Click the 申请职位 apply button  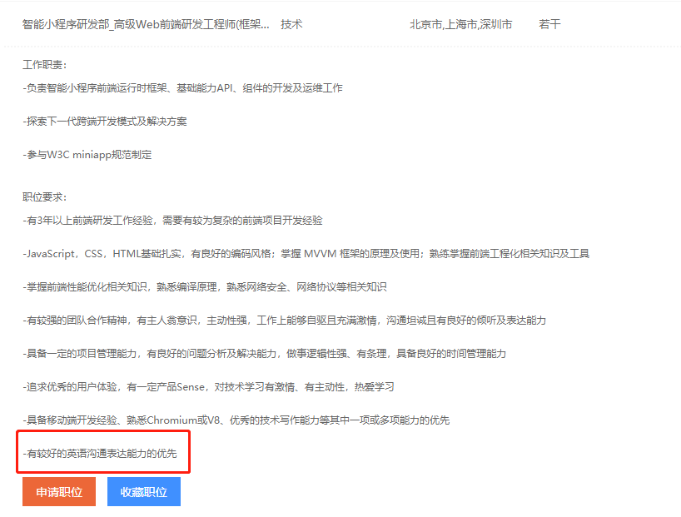coord(59,491)
